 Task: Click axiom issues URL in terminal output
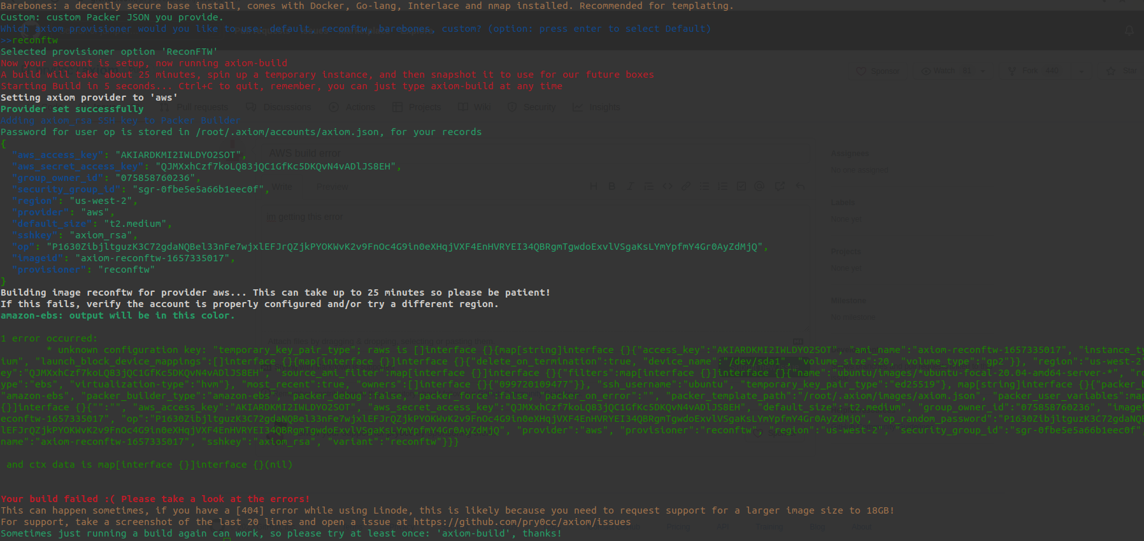pos(522,522)
